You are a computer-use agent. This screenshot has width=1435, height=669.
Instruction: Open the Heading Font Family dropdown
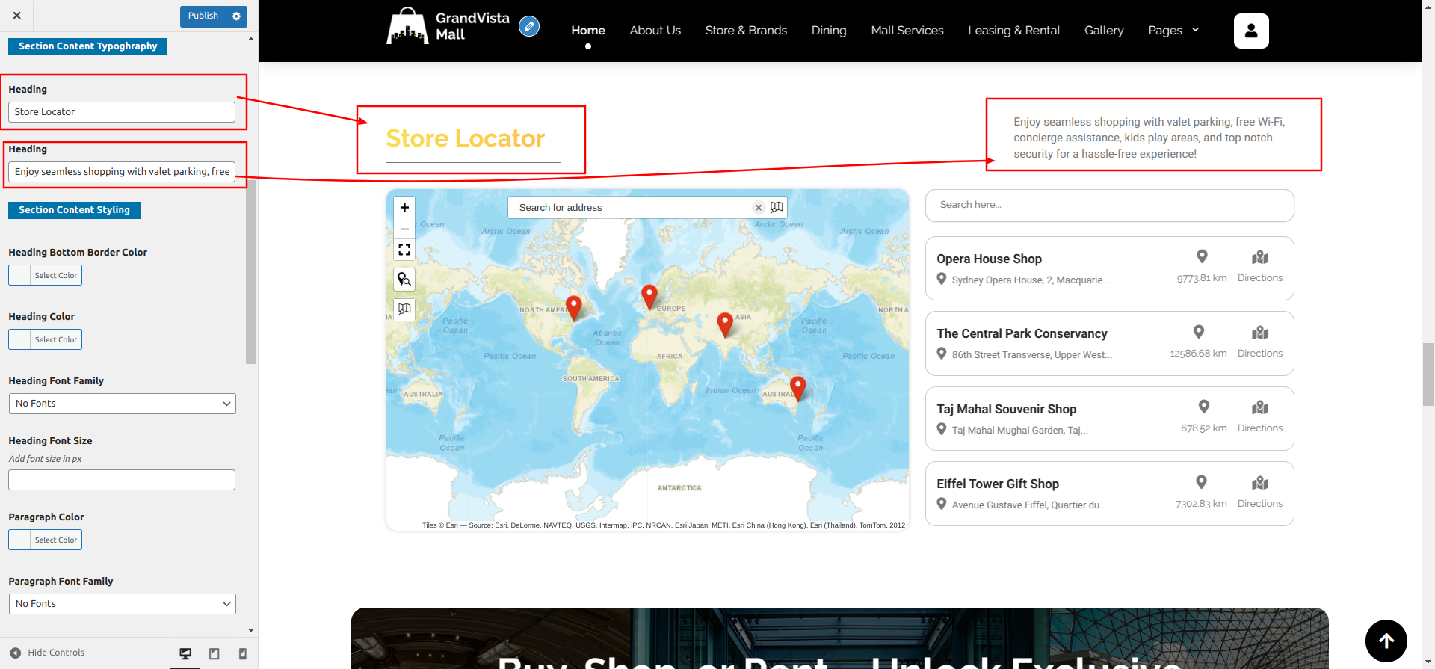[x=122, y=404]
